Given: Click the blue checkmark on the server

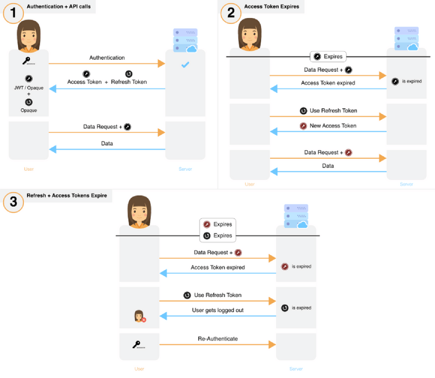Looking at the screenshot, I should tap(184, 65).
